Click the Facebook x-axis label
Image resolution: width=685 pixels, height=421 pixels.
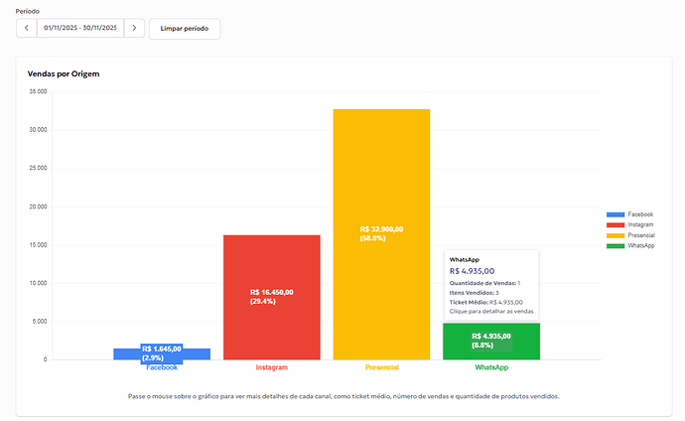(162, 367)
